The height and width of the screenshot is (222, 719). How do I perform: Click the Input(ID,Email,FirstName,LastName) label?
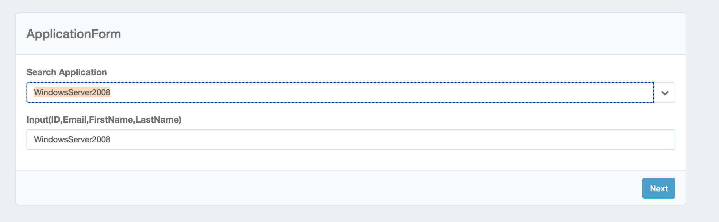click(x=104, y=120)
